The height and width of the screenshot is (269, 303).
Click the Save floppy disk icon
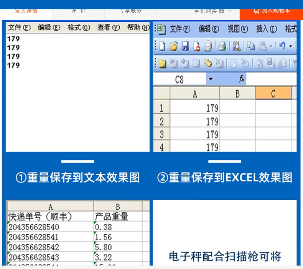point(185,46)
